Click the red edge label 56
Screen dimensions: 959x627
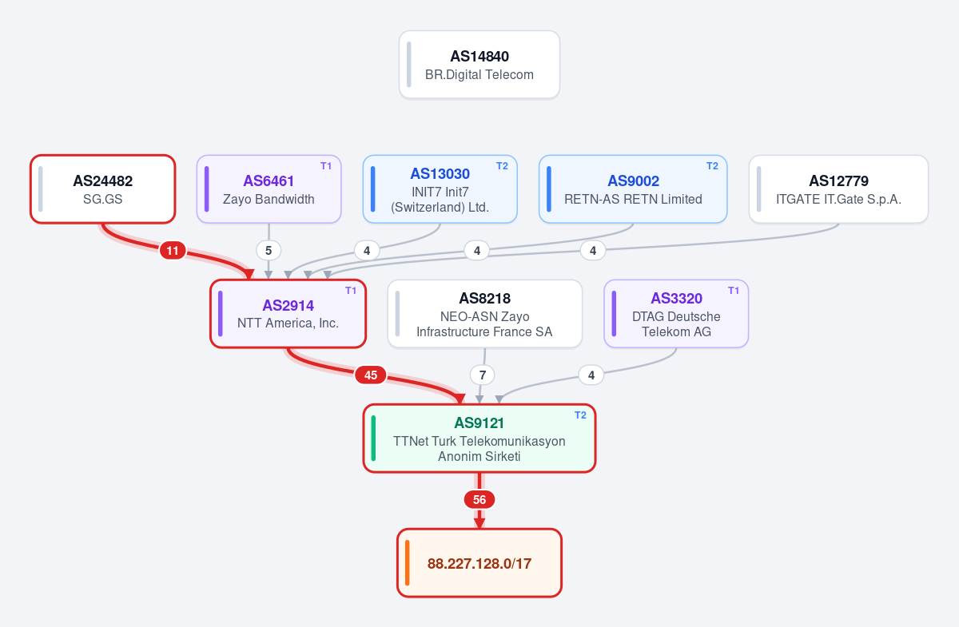click(x=479, y=500)
